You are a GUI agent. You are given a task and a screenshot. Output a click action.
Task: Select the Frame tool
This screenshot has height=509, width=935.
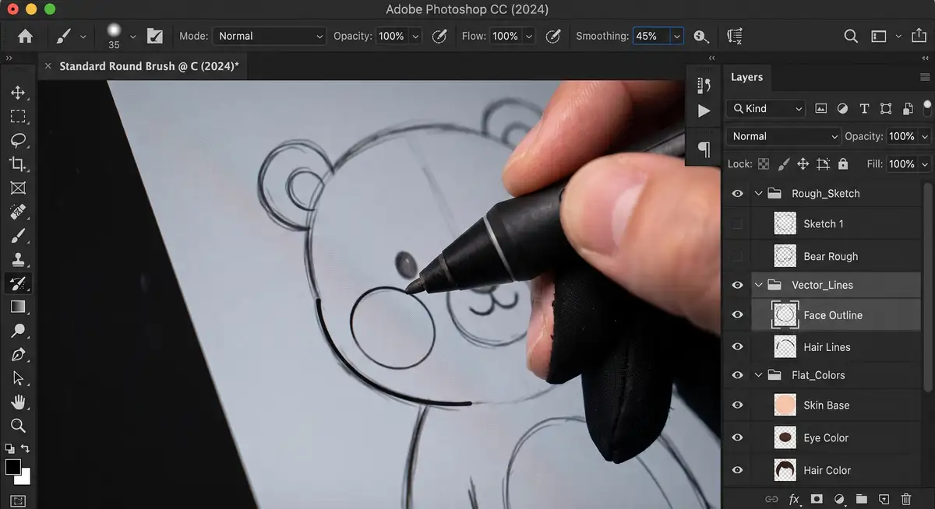[x=17, y=188]
